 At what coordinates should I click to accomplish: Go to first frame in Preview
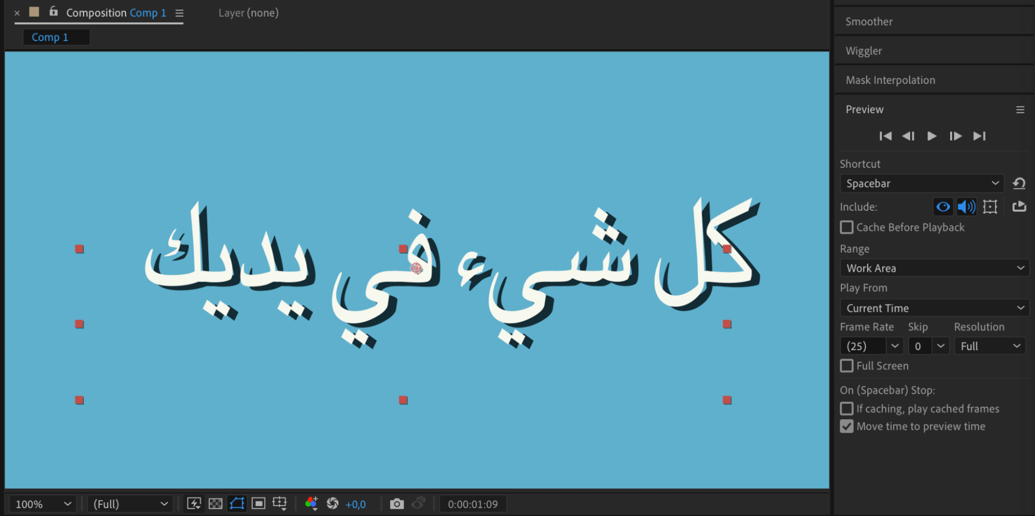[x=885, y=136]
